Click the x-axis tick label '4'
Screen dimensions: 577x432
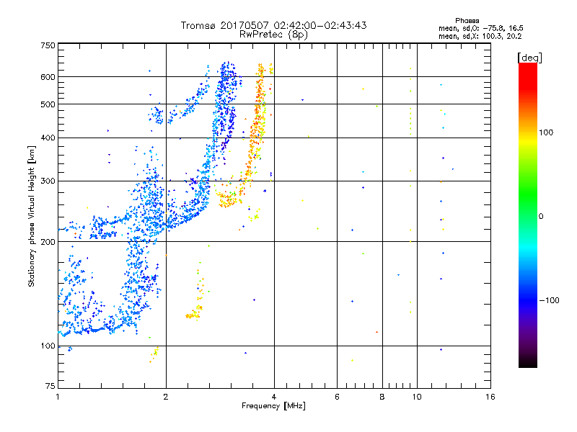point(274,397)
